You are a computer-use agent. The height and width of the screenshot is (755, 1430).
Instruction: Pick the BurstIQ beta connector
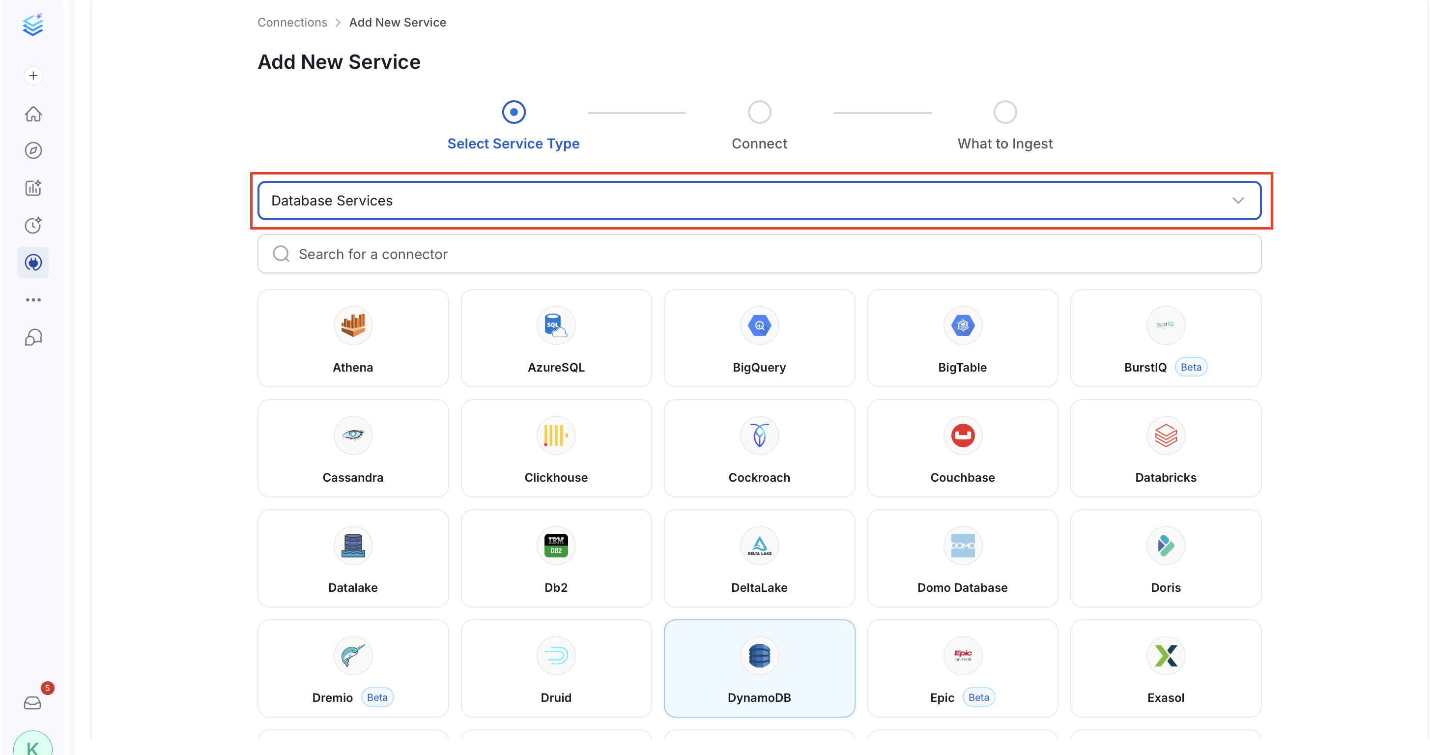(x=1166, y=338)
